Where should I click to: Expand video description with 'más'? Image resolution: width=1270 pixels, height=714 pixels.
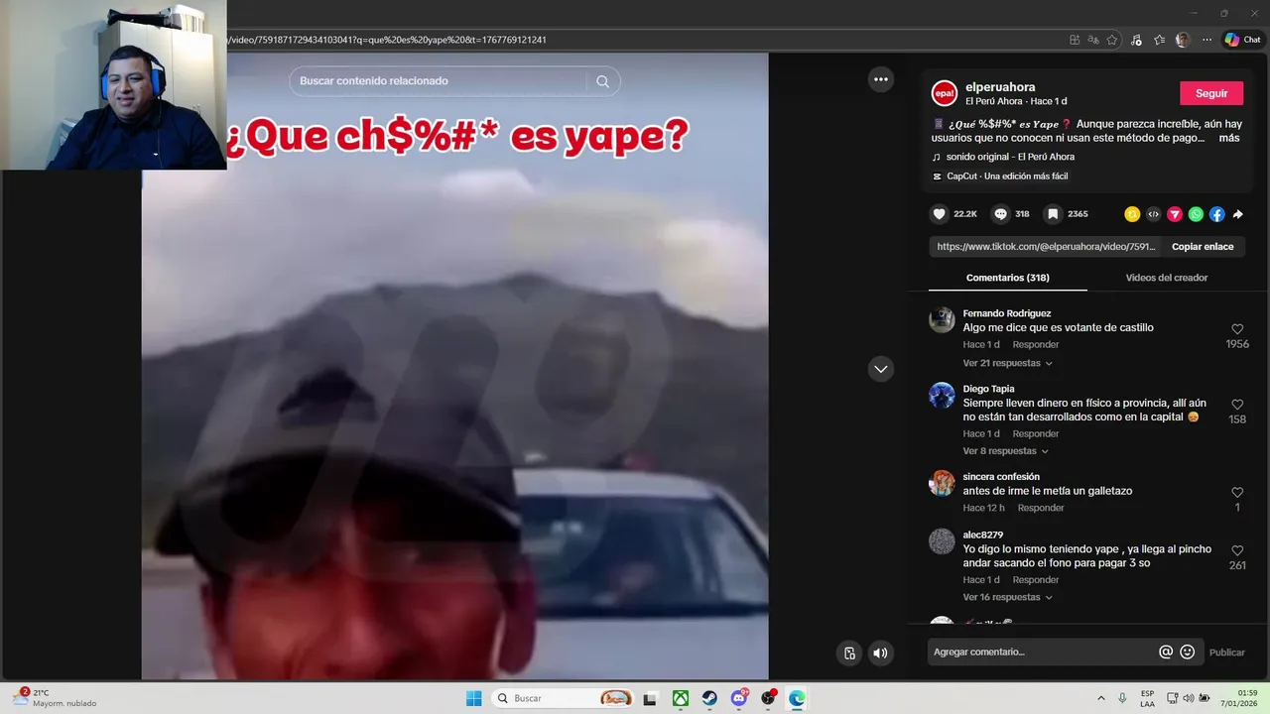tap(1229, 138)
